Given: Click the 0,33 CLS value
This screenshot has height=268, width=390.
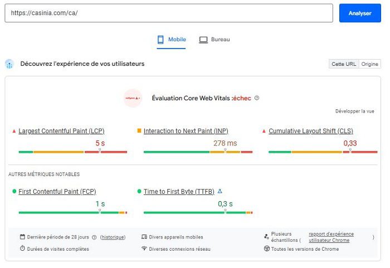Looking at the screenshot, I should (350, 143).
